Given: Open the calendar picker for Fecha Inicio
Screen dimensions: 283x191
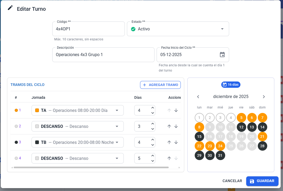Looking at the screenshot, I should (x=222, y=54).
